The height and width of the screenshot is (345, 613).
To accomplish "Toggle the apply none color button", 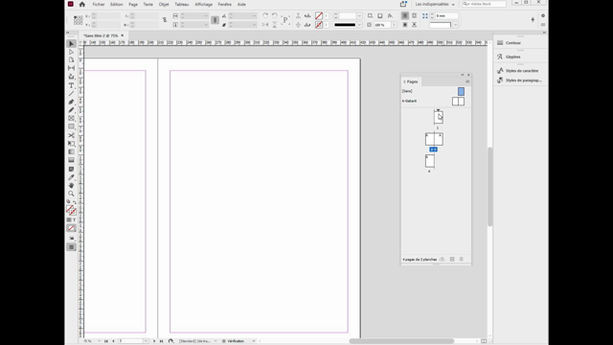I will (71, 228).
